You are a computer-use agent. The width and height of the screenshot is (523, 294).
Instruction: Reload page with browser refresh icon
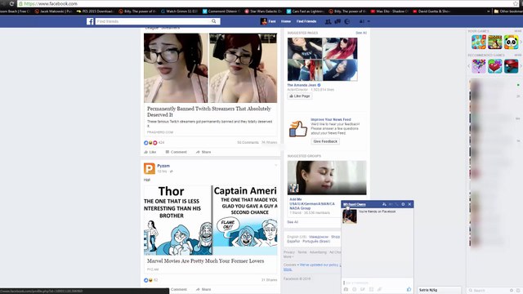point(11,3)
